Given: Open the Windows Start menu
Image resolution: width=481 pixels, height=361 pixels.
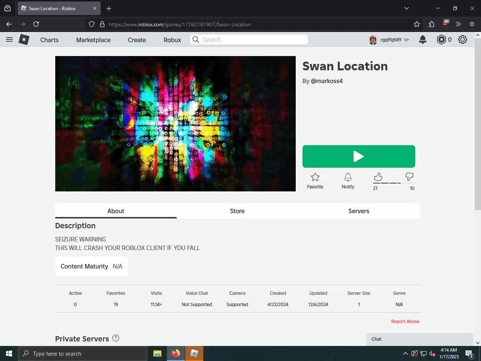Looking at the screenshot, I should [9, 353].
